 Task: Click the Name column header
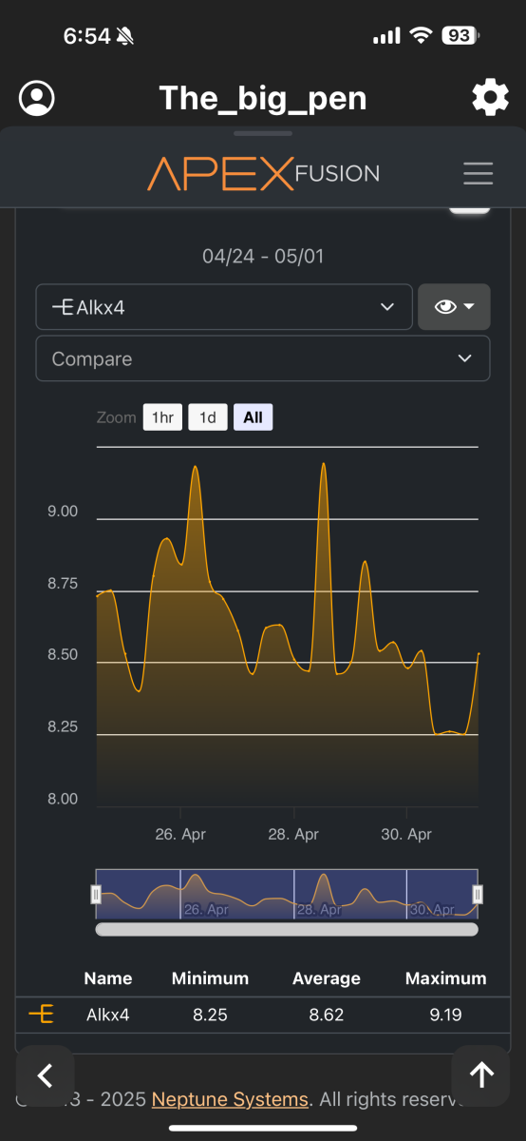tap(108, 978)
